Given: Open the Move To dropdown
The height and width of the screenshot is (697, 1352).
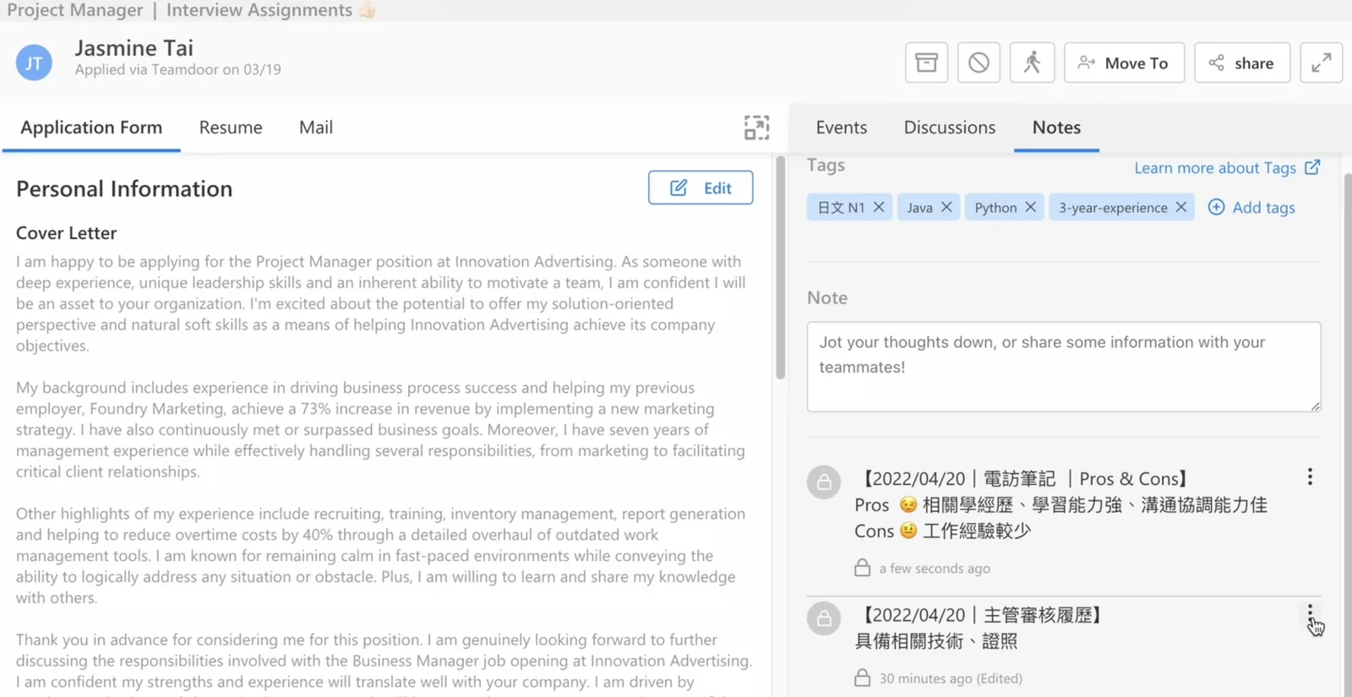Looking at the screenshot, I should [1124, 63].
